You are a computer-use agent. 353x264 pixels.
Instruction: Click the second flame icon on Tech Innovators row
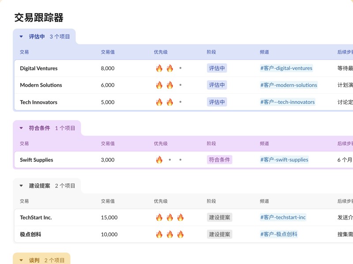click(171, 102)
